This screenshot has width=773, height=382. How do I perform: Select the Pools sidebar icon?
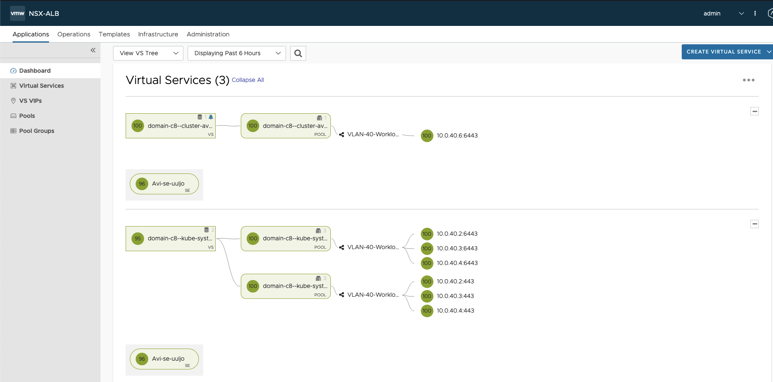point(13,115)
